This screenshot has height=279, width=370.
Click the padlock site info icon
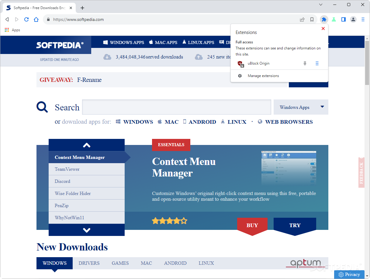pyautogui.click(x=48, y=19)
